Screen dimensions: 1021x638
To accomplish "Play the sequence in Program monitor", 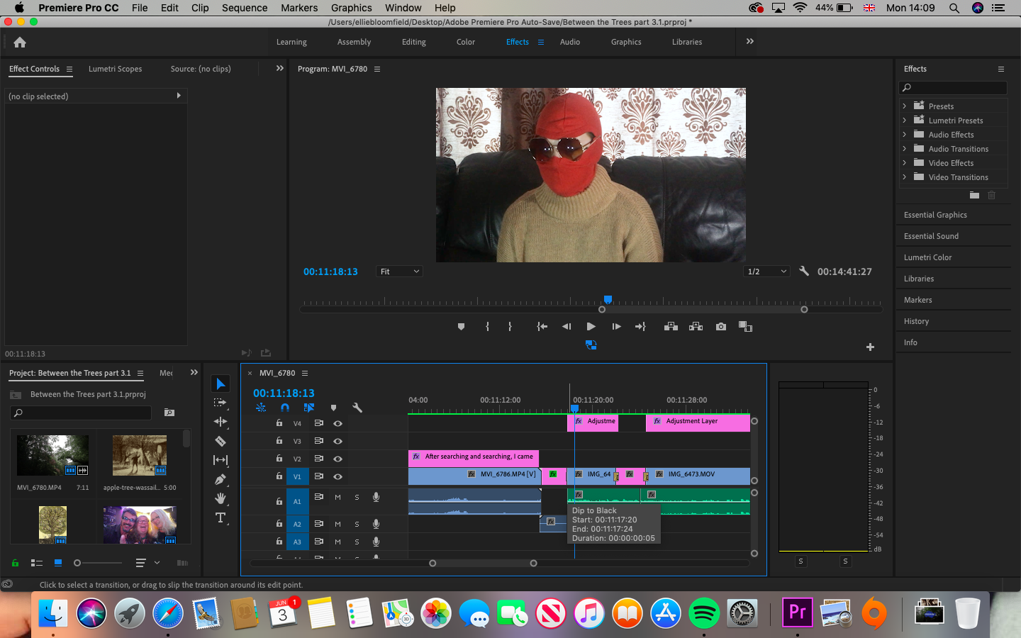I will (x=591, y=327).
